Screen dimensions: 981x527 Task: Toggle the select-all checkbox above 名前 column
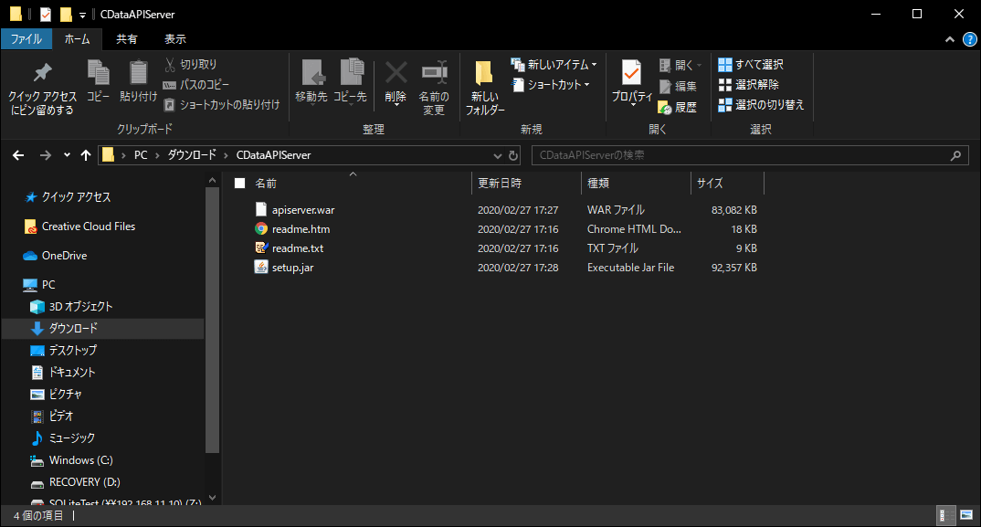point(241,182)
